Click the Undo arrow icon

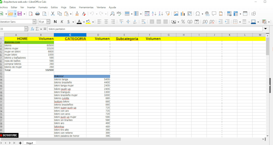[x=92, y=14]
